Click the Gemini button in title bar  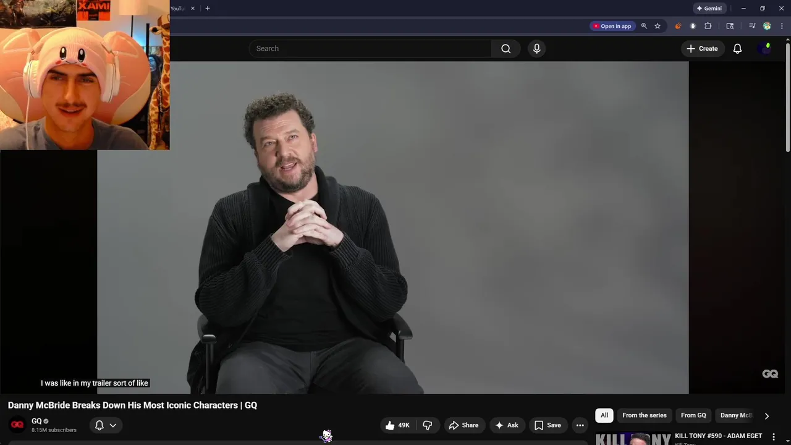(709, 9)
